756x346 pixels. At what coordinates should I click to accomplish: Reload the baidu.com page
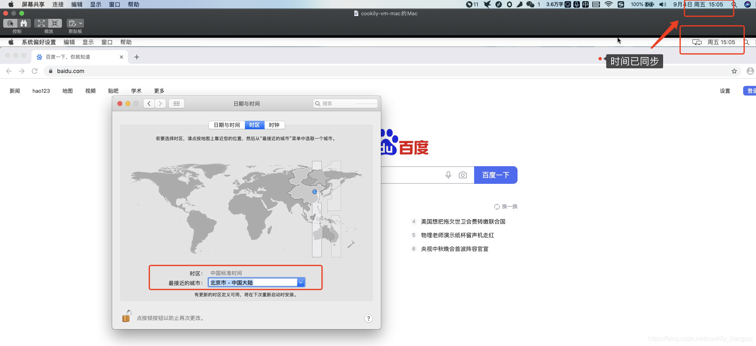tap(35, 71)
